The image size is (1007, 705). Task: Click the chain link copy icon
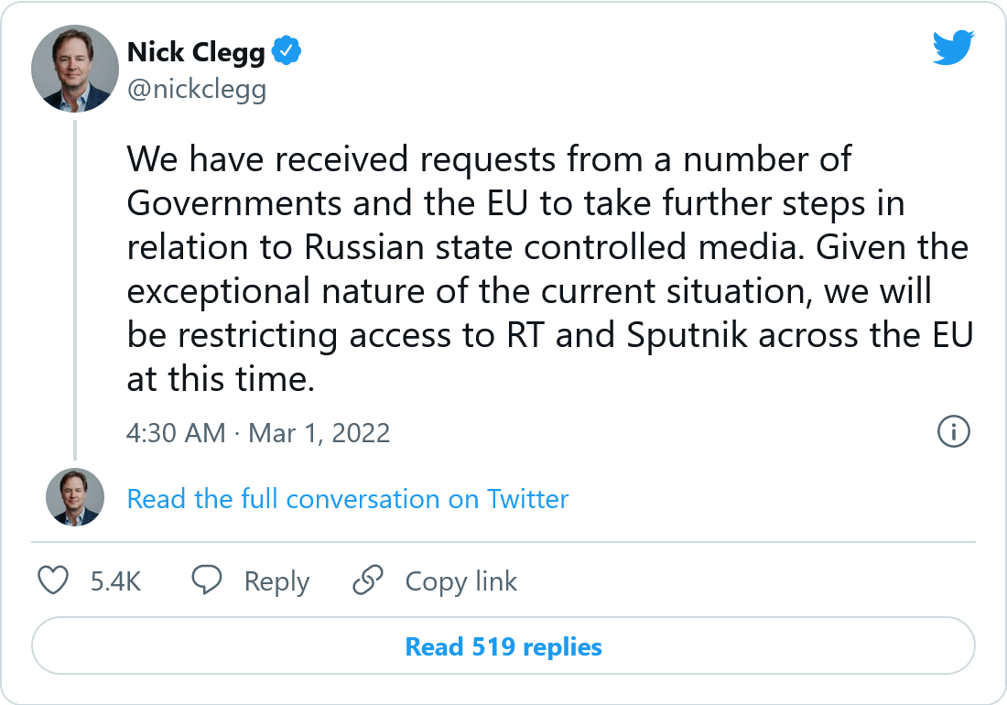[x=368, y=580]
